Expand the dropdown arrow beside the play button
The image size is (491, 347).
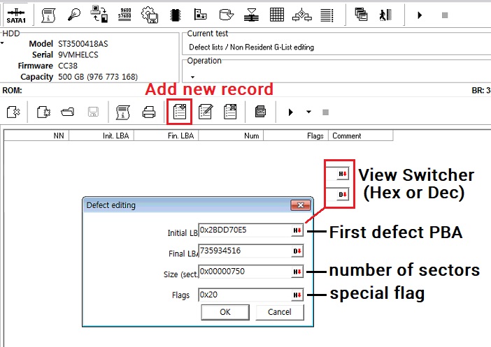click(x=308, y=112)
